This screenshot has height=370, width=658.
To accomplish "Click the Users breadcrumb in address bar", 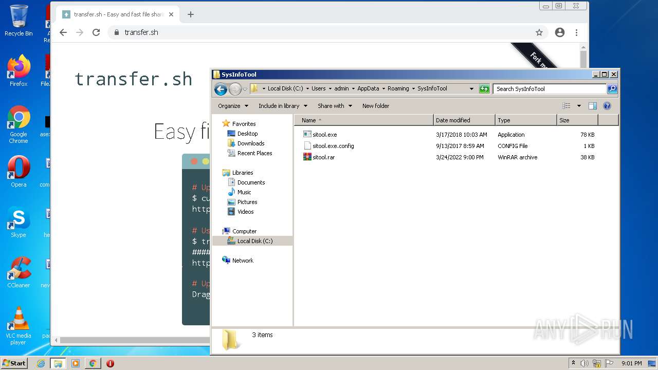I will coord(318,88).
